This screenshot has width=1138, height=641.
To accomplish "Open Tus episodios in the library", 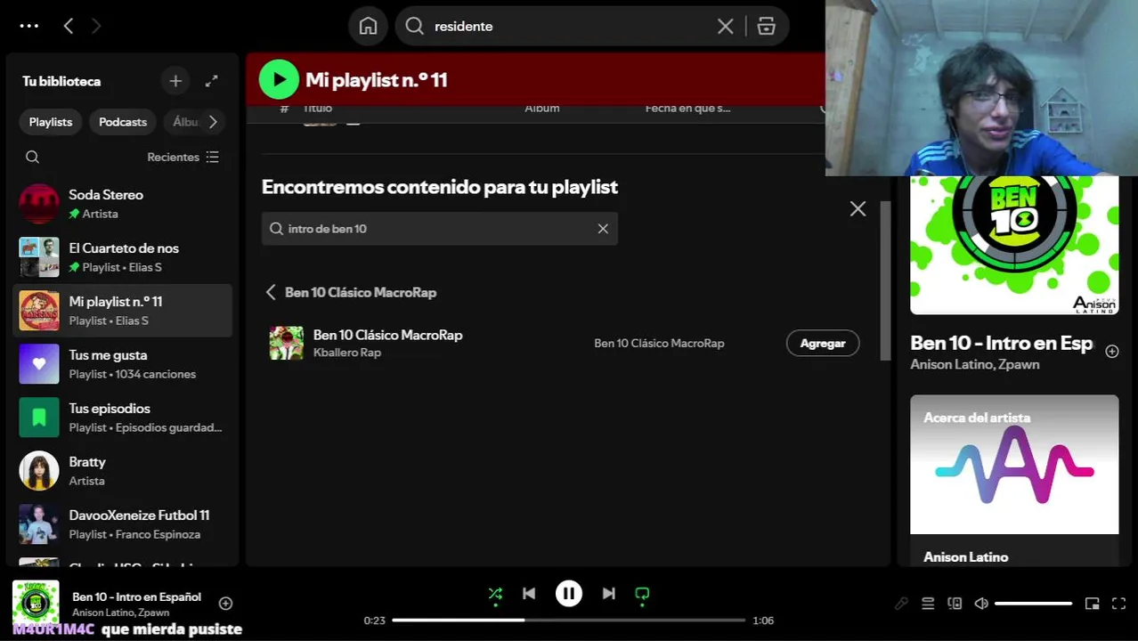I will [x=123, y=418].
